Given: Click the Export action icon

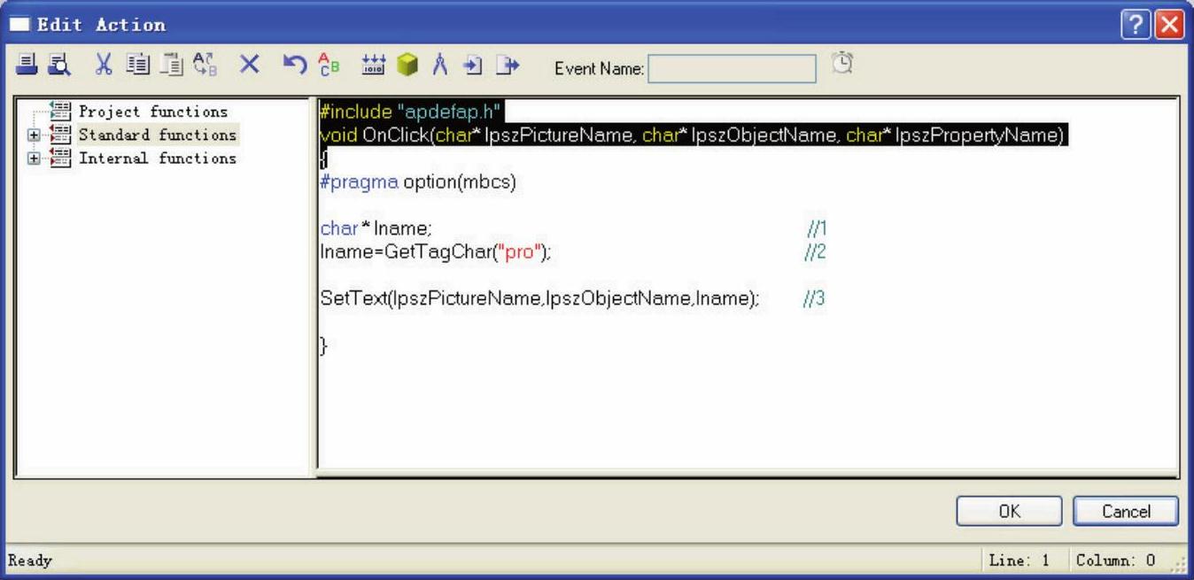Looking at the screenshot, I should click(x=508, y=65).
